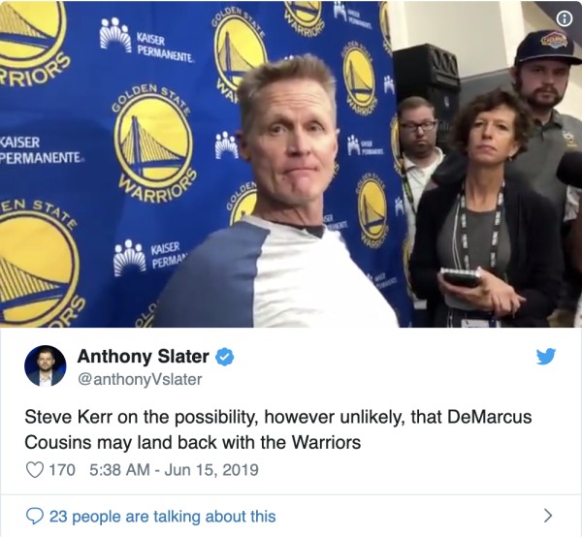Viewport: 582px width, 537px height.
Task: View 23 people are talking about this
Action: tap(163, 517)
